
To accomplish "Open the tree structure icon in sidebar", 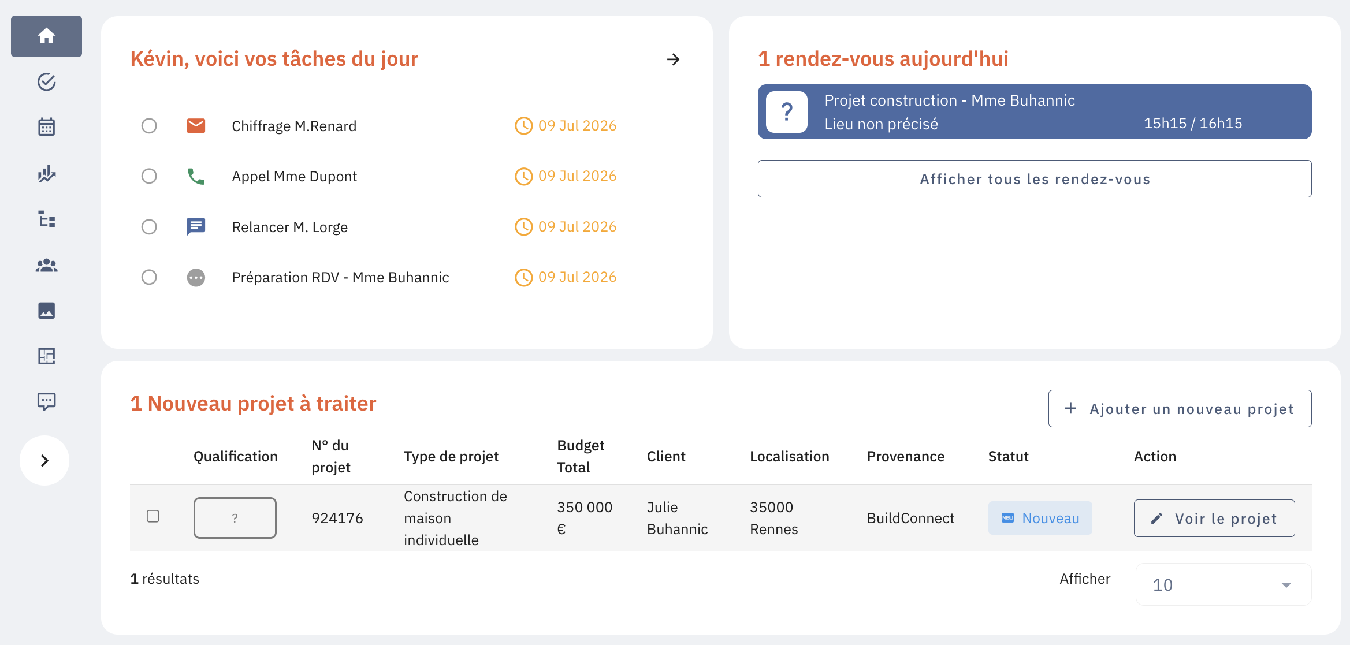I will [46, 219].
